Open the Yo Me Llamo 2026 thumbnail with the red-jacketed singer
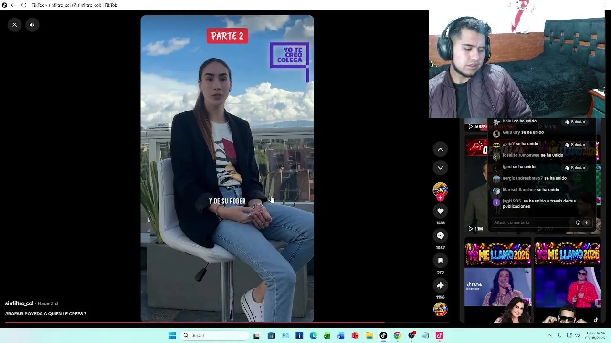The width and height of the screenshot is (611, 343). [568, 280]
